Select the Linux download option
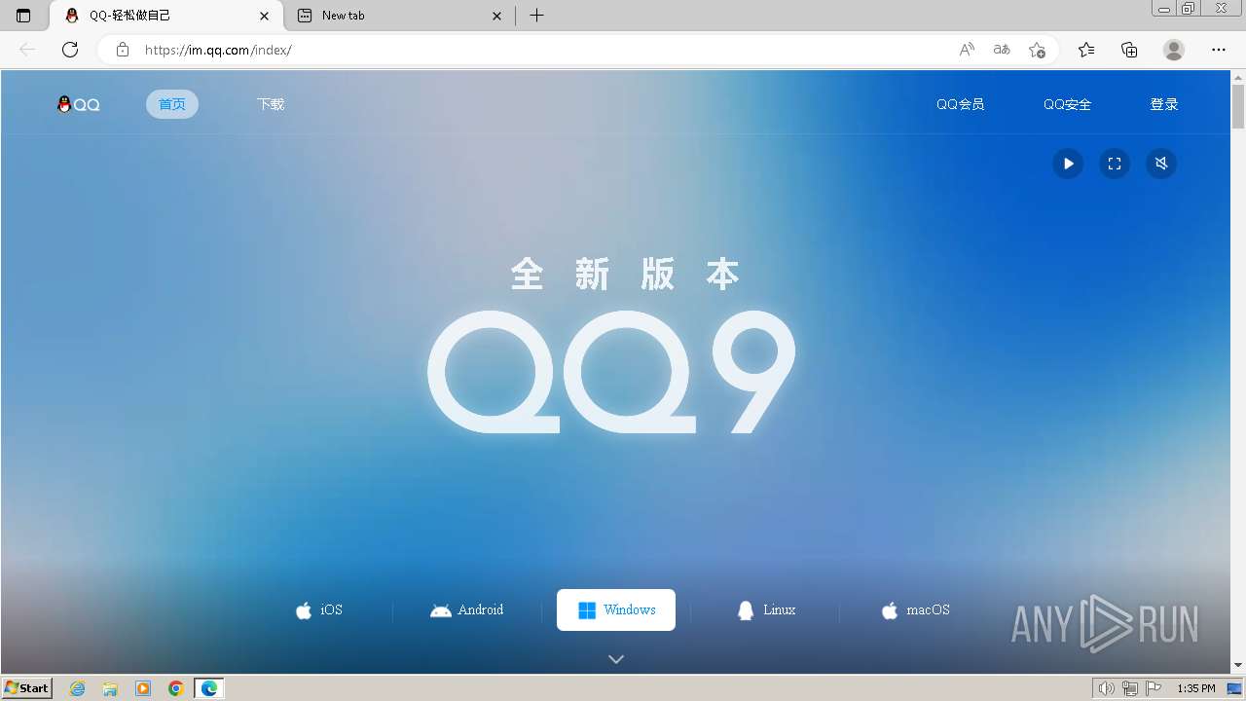 pos(766,610)
